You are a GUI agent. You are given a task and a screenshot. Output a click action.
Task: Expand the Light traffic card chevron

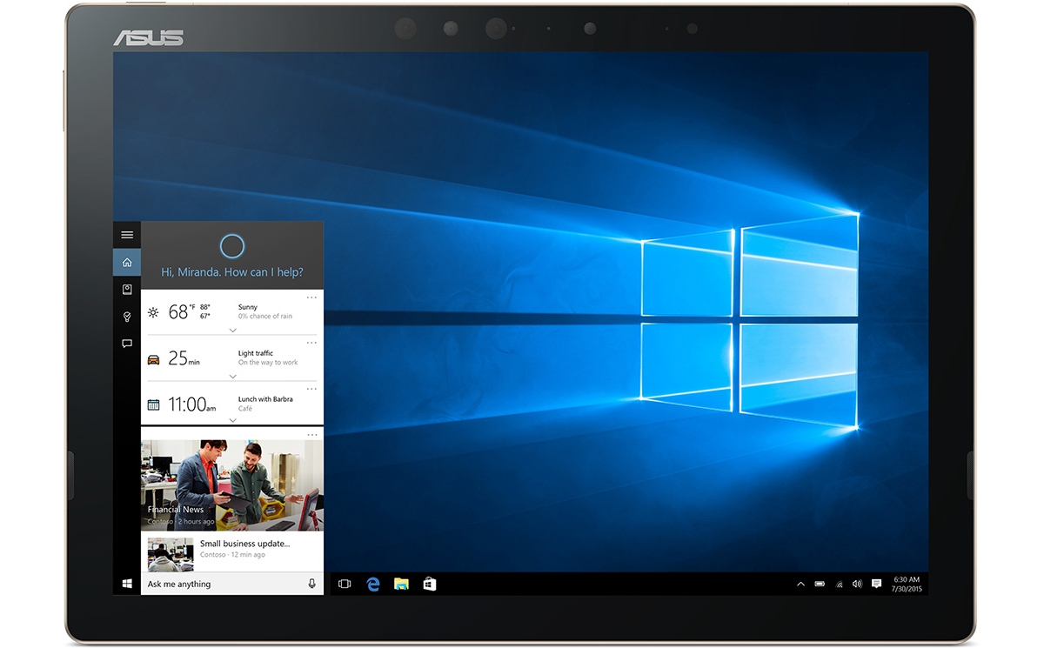(x=232, y=377)
